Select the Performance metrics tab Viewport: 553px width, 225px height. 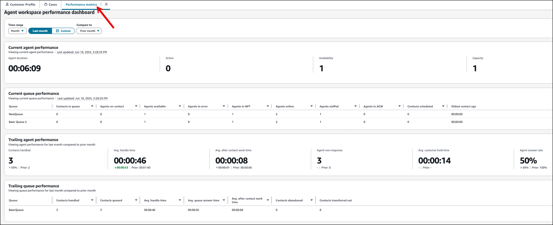(82, 4)
